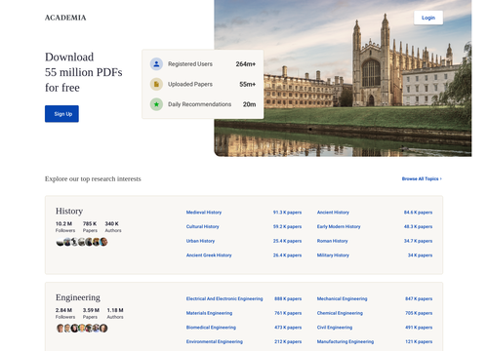
Task: Click Explore our top research interests heading
Action: [x=93, y=178]
